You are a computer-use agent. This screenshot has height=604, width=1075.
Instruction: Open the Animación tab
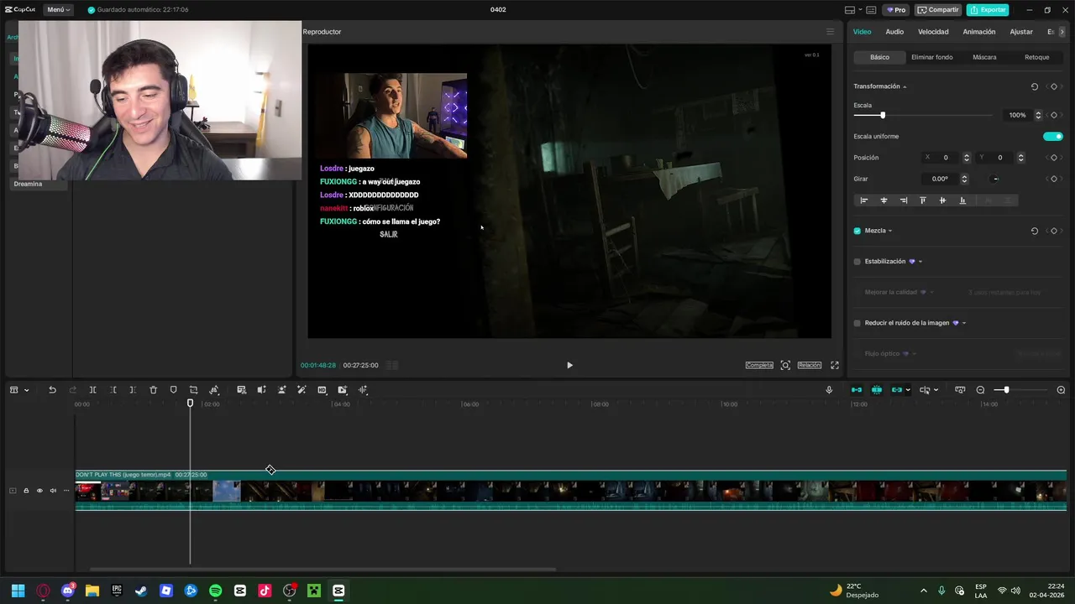coord(979,32)
